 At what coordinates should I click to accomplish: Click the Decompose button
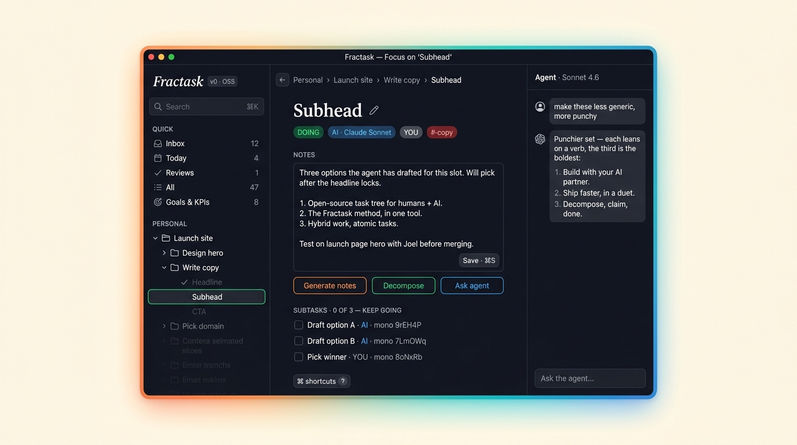[403, 286]
